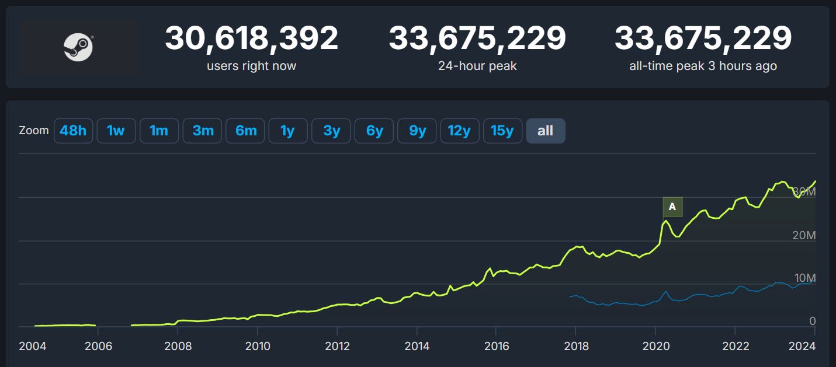Set chart zoom to 1w

(116, 131)
